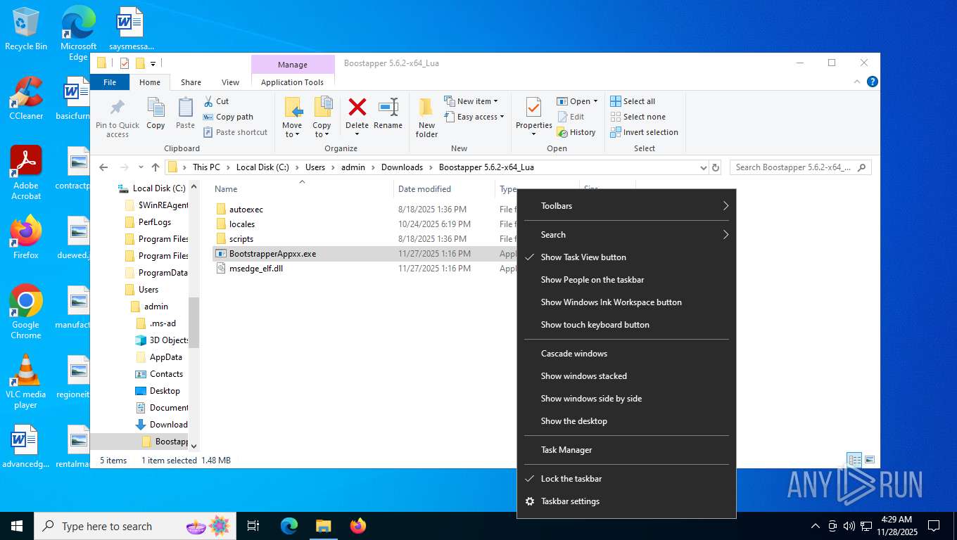This screenshot has height=540, width=957.
Task: Toggle Show touch keyboard button
Action: point(626,325)
